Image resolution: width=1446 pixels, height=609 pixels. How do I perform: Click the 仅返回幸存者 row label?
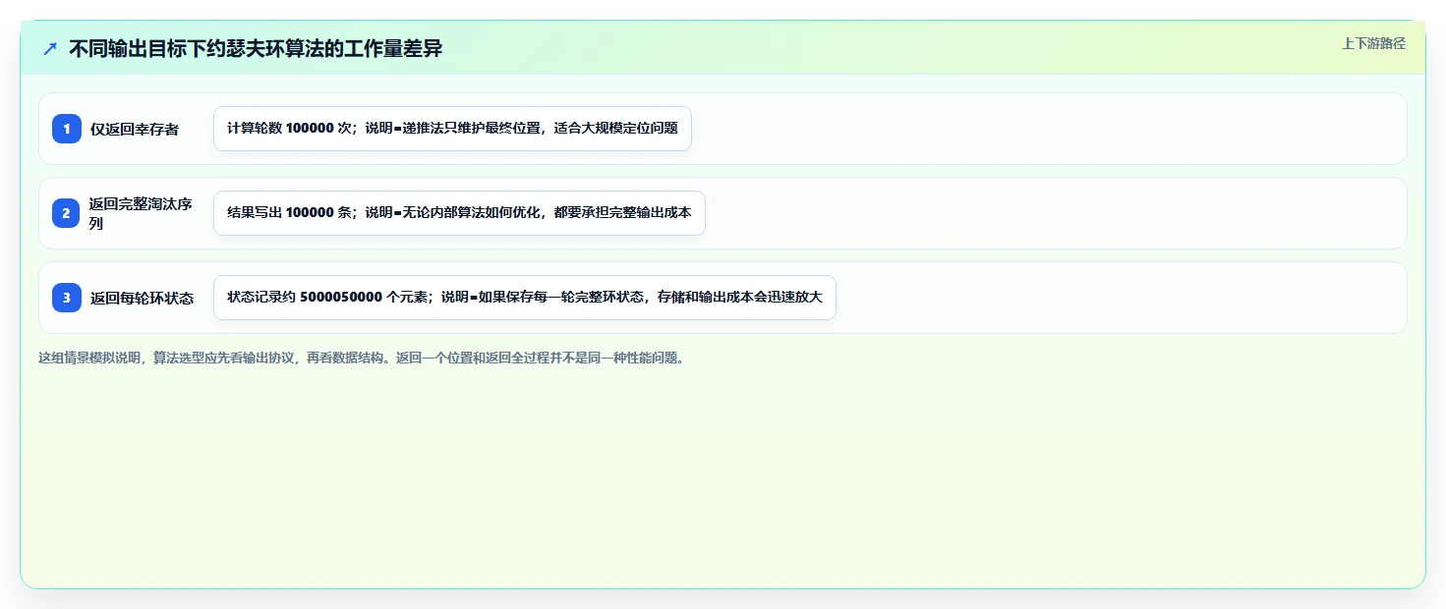point(135,129)
